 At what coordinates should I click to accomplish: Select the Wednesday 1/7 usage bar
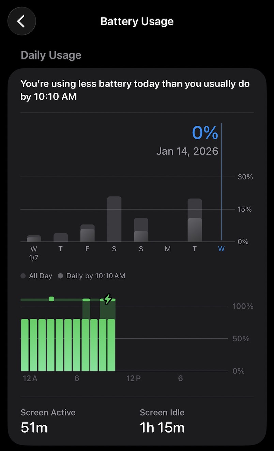pyautogui.click(x=34, y=238)
